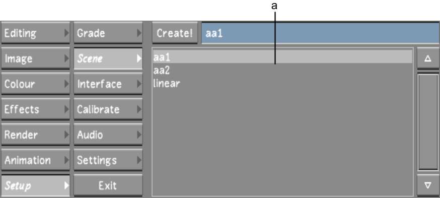440x198 pixels.
Task: Expand the Editing menu arrow
Action: click(x=66, y=33)
